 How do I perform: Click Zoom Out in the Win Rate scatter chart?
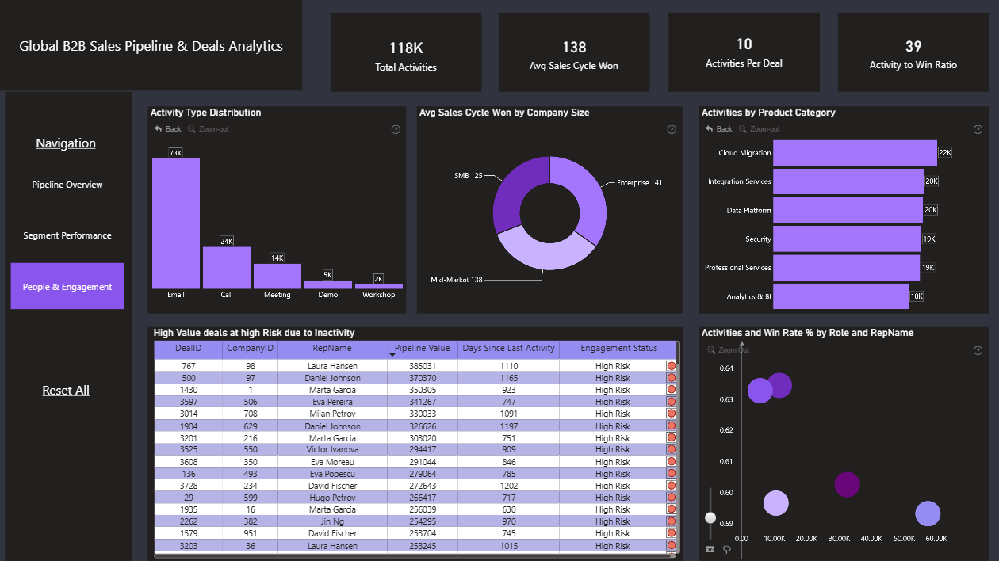coord(729,349)
